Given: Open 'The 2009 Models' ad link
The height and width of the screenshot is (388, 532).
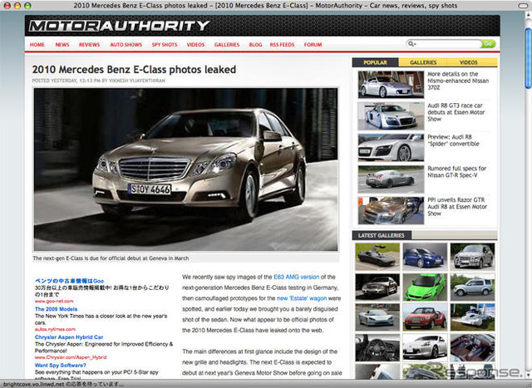Looking at the screenshot, I should 56,309.
